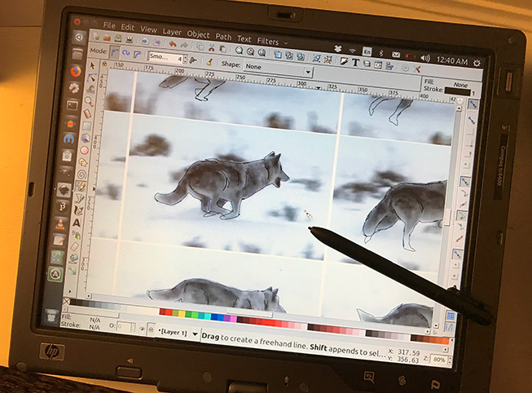Click the opacity O: spinner arrows
This screenshot has height=393, width=532.
click(133, 328)
